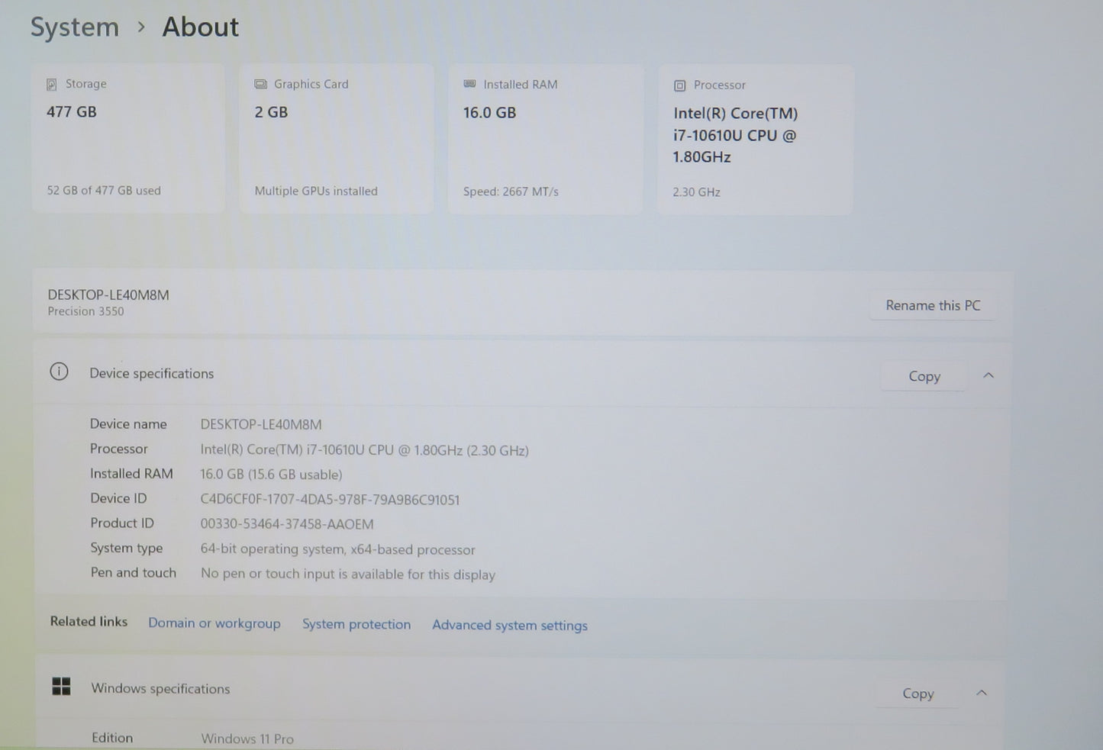This screenshot has height=750, width=1103.
Task: Collapse the Windows specifications section
Action: 982,692
